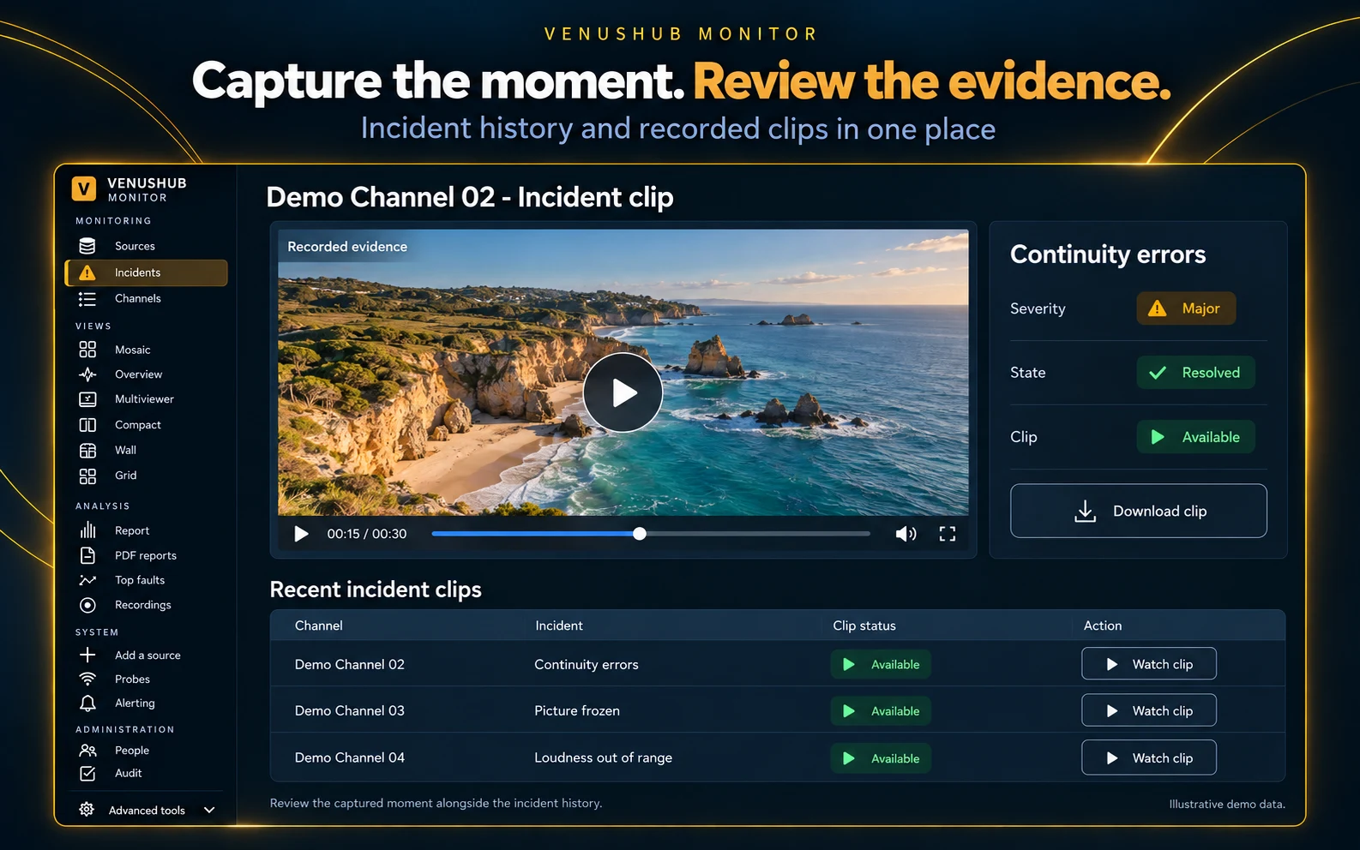The width and height of the screenshot is (1360, 850).
Task: Click the "Clip status" column header
Action: [x=864, y=626]
